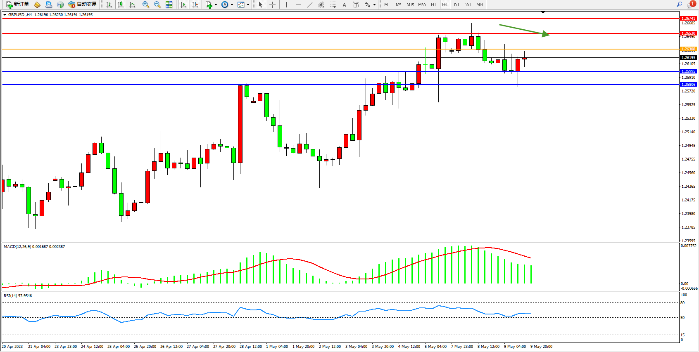
Task: Select the Fibonacci retracement tool
Action: pyautogui.click(x=333, y=5)
